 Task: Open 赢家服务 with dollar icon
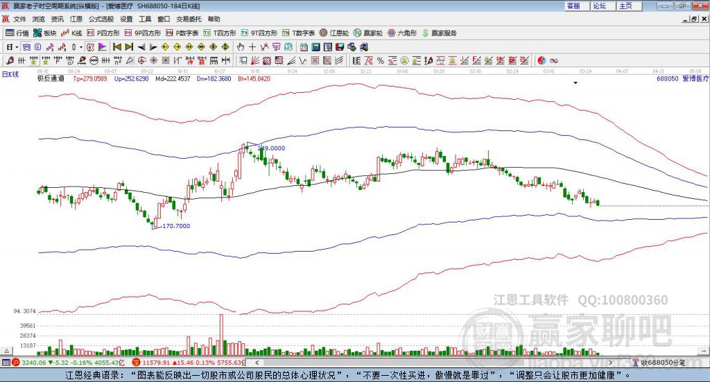(439, 33)
